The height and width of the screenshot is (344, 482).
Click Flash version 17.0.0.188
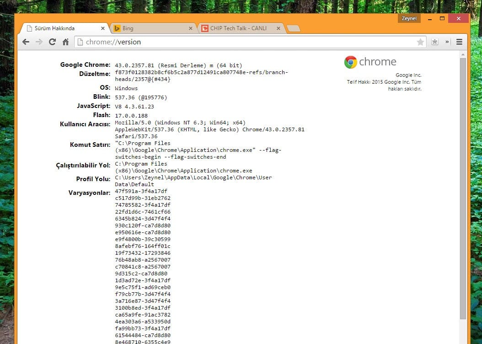point(131,116)
